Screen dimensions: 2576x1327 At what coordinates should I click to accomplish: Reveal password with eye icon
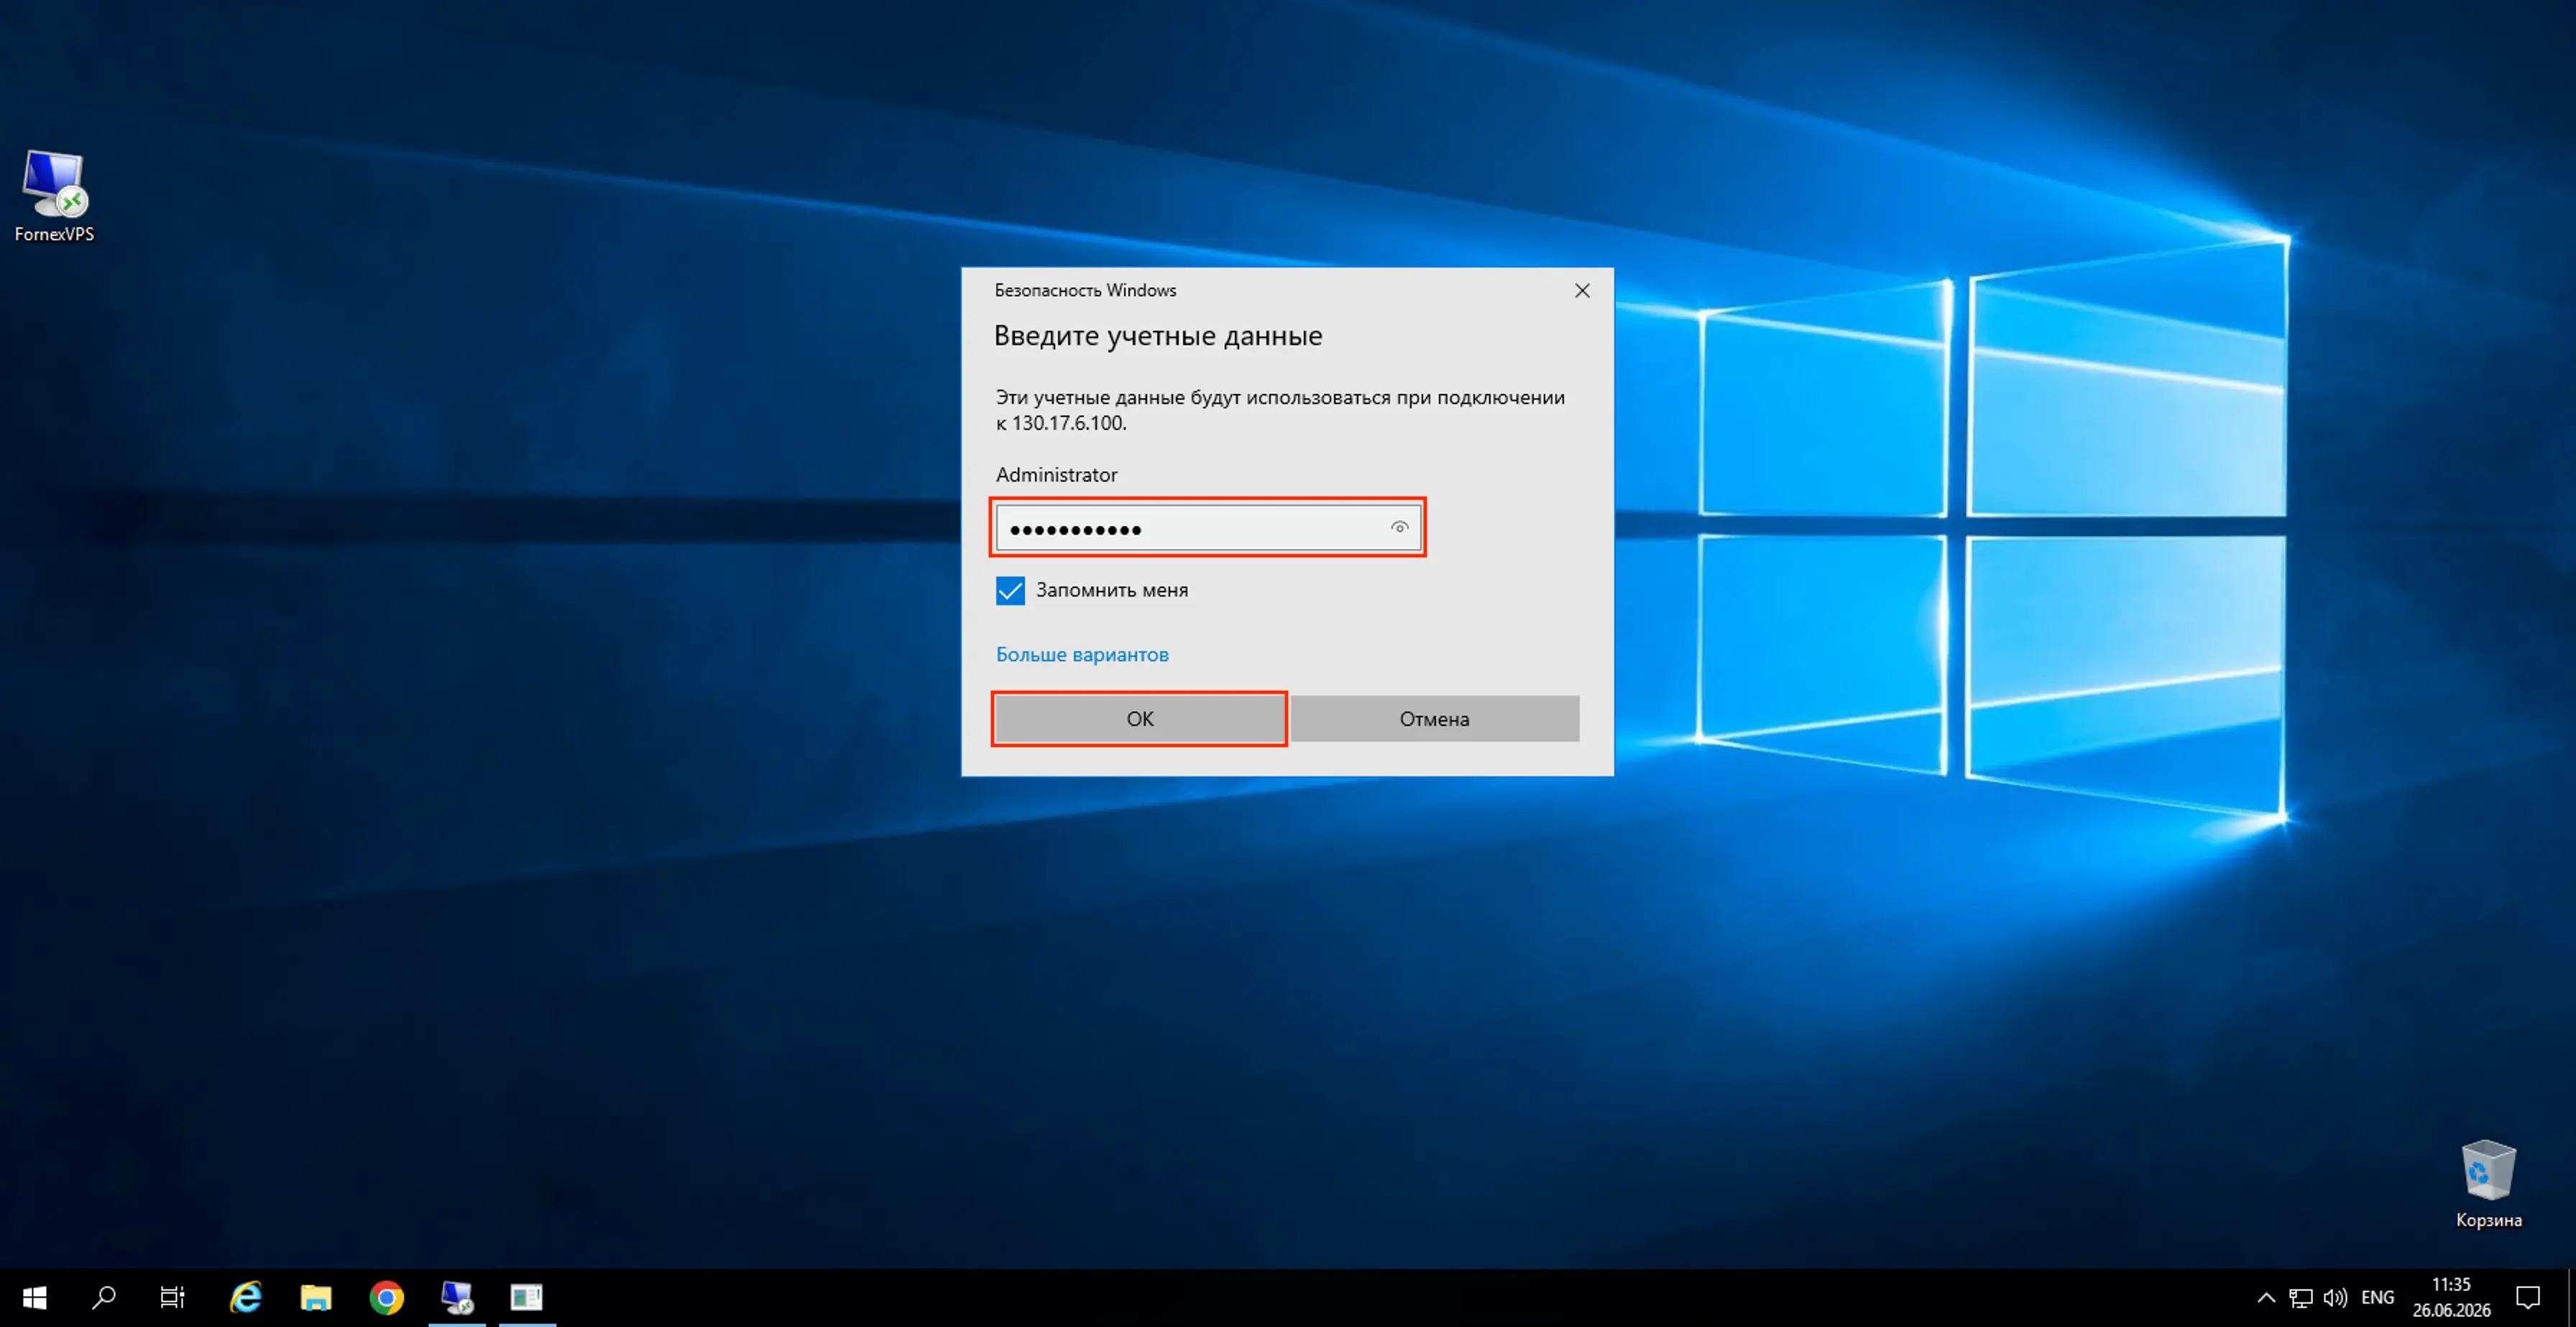click(1399, 527)
